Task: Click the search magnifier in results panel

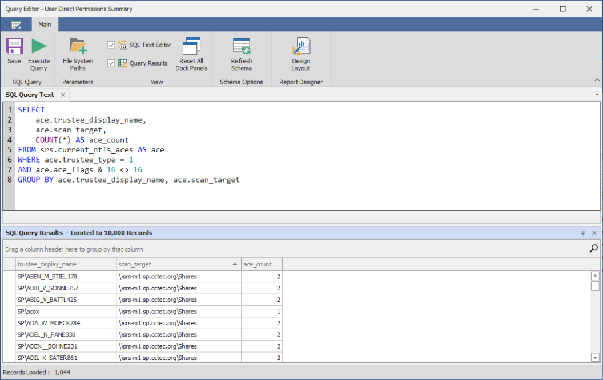Action: coord(593,249)
